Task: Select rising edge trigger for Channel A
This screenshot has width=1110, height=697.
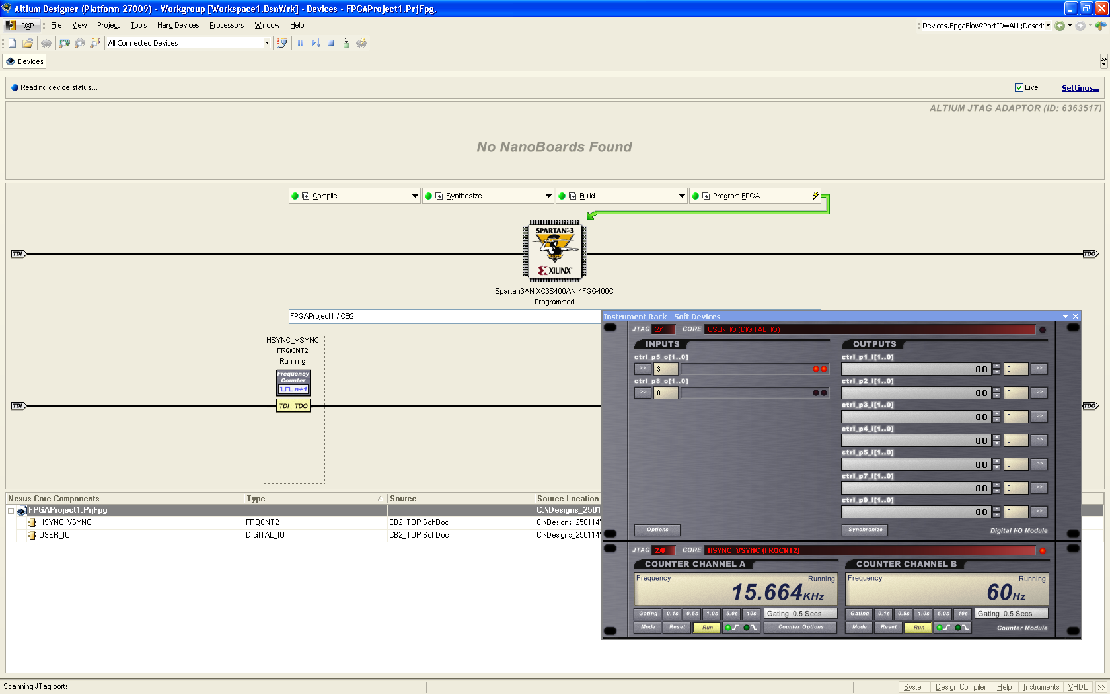Action: click(x=731, y=628)
